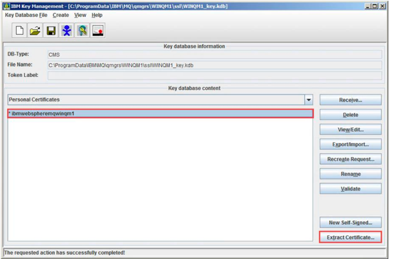The image size is (394, 259).
Task: Click the New Self-Signed... button
Action: [x=351, y=223]
